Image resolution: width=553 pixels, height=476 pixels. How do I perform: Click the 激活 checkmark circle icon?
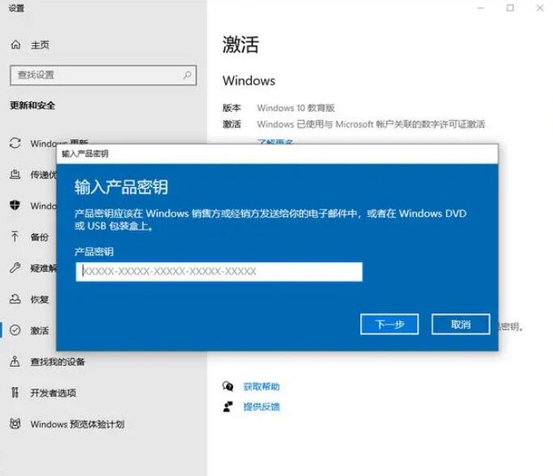(x=15, y=330)
